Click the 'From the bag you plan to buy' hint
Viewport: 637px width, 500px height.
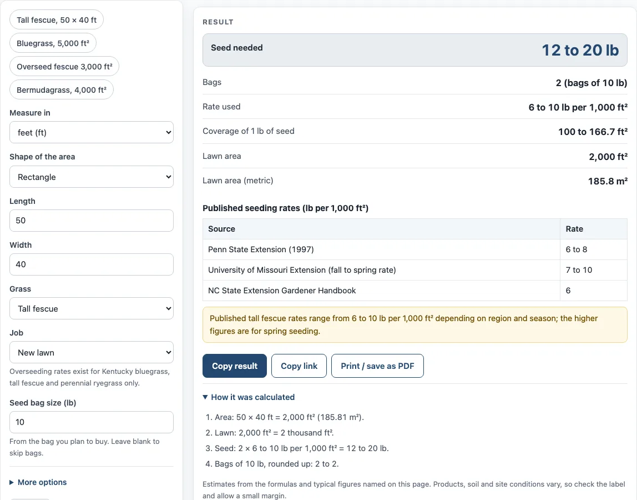pyautogui.click(x=84, y=447)
